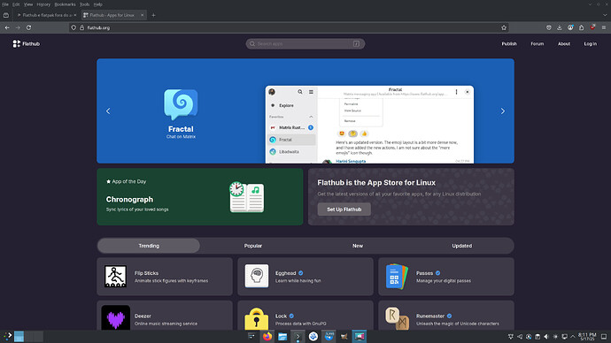Screen dimensions: 611x343
Task: Go to the Flathub home logo
Action: (26, 44)
